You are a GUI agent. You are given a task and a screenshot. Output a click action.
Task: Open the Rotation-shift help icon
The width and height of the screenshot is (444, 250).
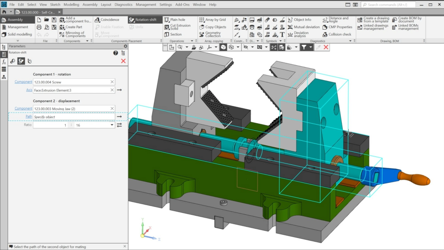click(x=116, y=53)
